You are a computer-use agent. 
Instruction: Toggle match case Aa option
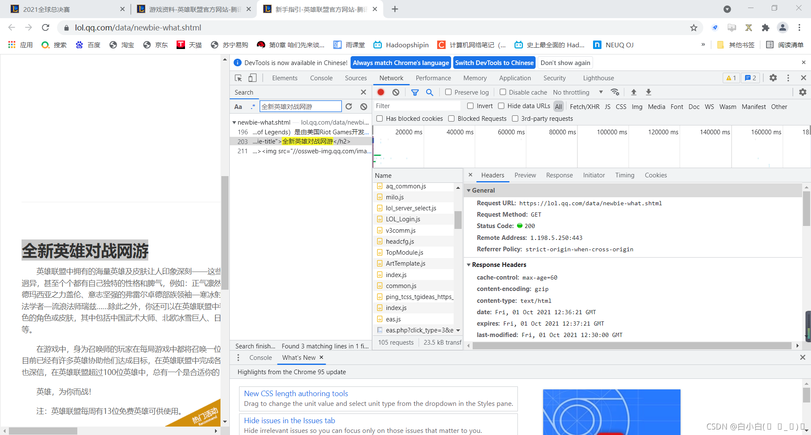pyautogui.click(x=238, y=106)
